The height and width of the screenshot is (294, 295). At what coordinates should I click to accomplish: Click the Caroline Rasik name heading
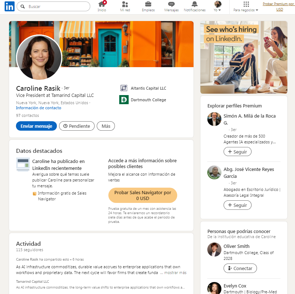[x=38, y=89]
